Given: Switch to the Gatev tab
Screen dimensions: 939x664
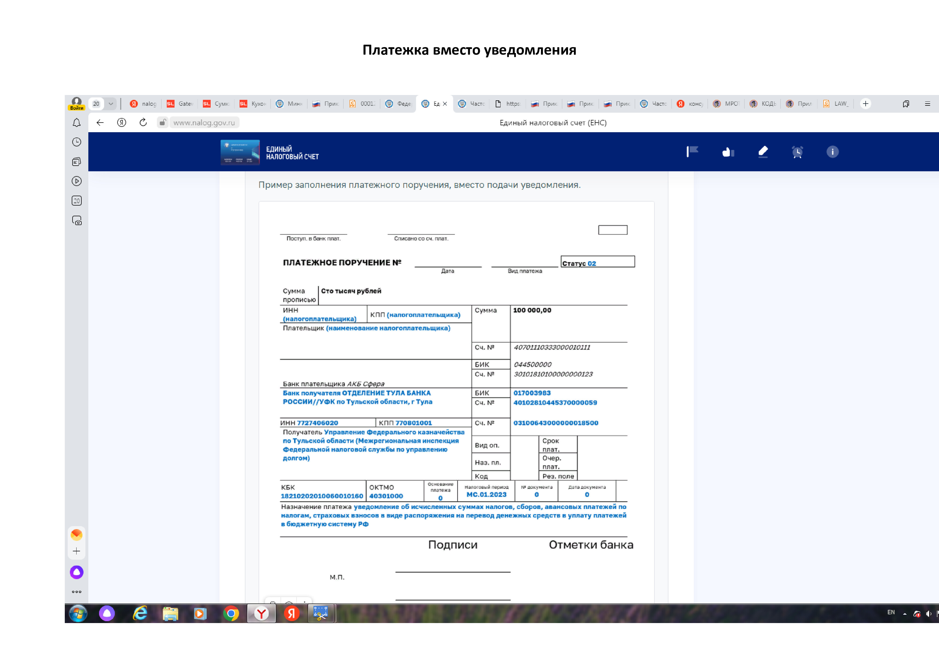Looking at the screenshot, I should 180,104.
